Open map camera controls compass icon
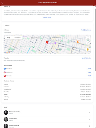The height and width of the screenshot is (128, 96). click(88, 43)
